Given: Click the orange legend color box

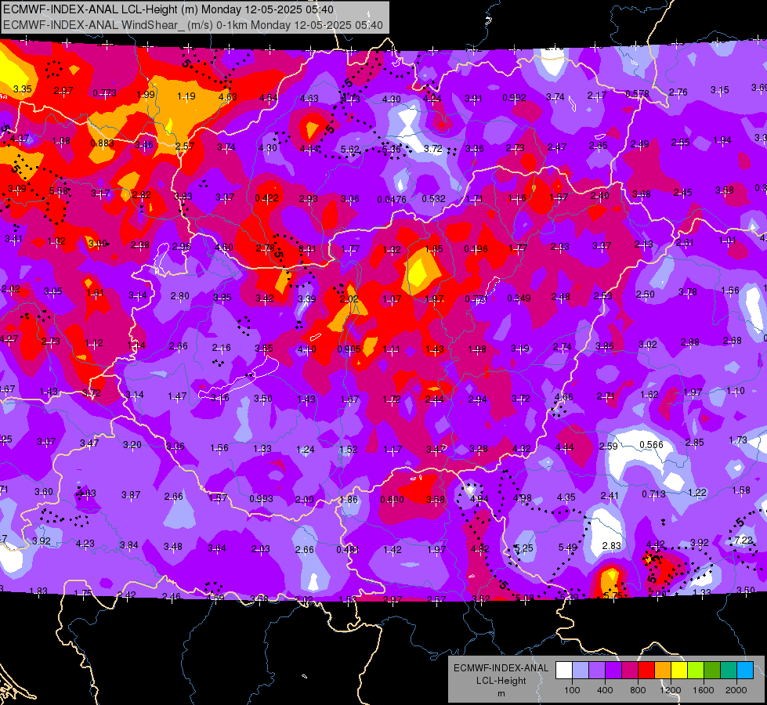Looking at the screenshot, I should coord(663,670).
